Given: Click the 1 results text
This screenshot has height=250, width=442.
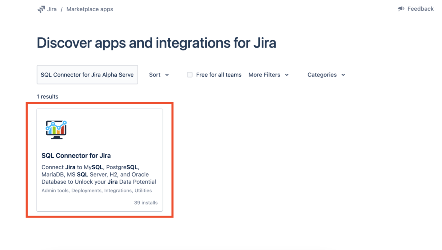Looking at the screenshot, I should coord(47,96).
